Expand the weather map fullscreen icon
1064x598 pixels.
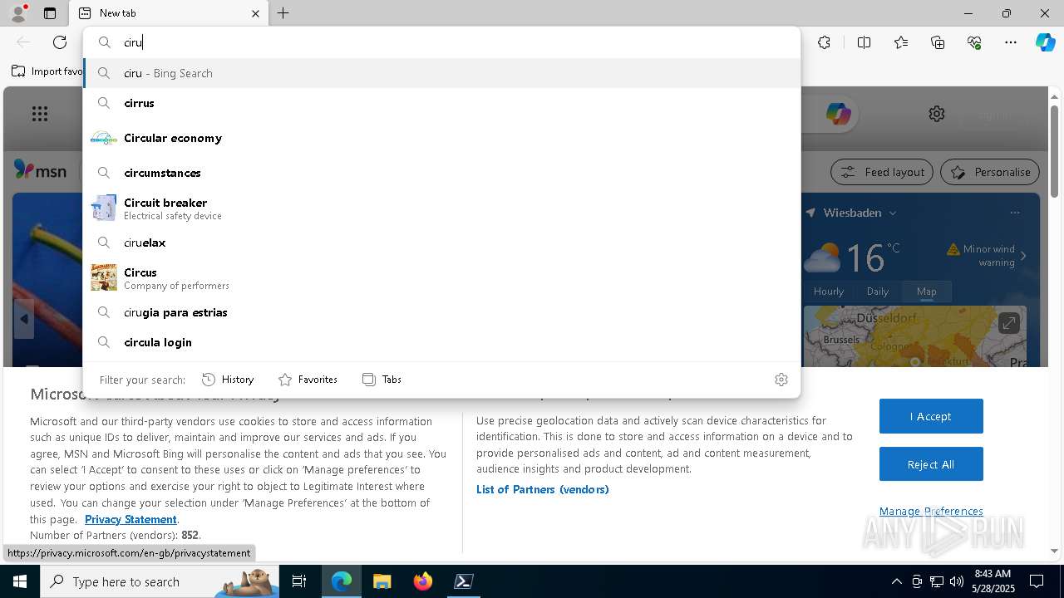1008,323
